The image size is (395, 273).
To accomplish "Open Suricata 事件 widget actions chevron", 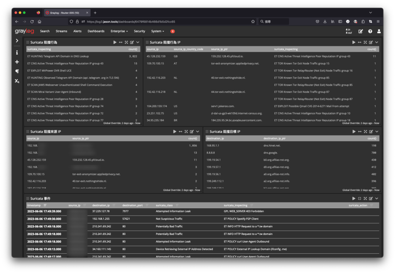I will click(x=376, y=199).
